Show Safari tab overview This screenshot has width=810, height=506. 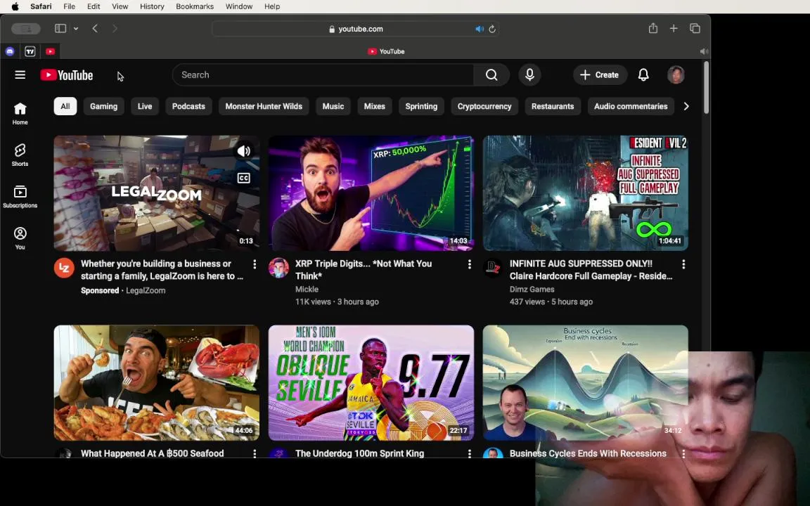pyautogui.click(x=695, y=28)
